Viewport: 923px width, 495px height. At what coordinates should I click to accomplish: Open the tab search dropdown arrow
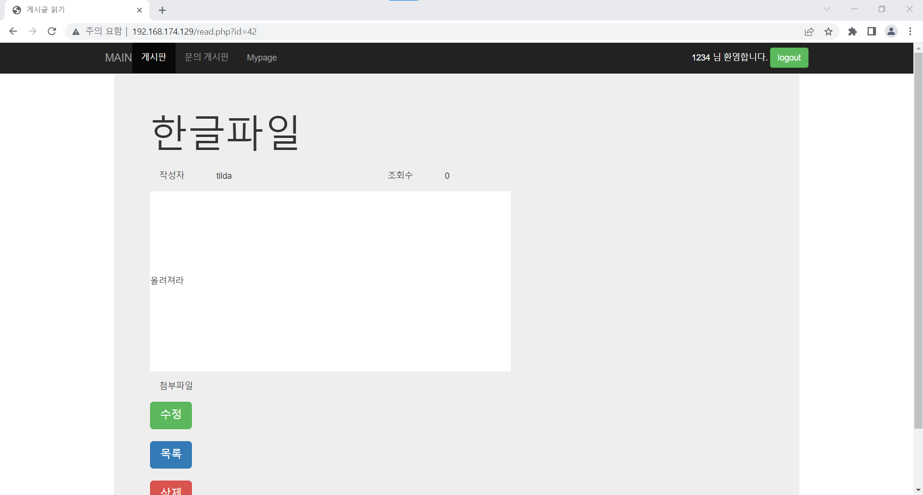coord(827,9)
